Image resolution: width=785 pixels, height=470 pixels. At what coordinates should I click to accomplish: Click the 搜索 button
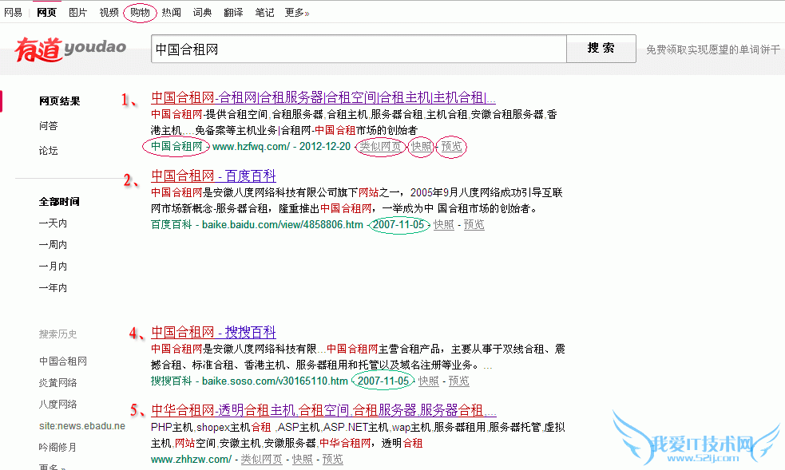[601, 49]
